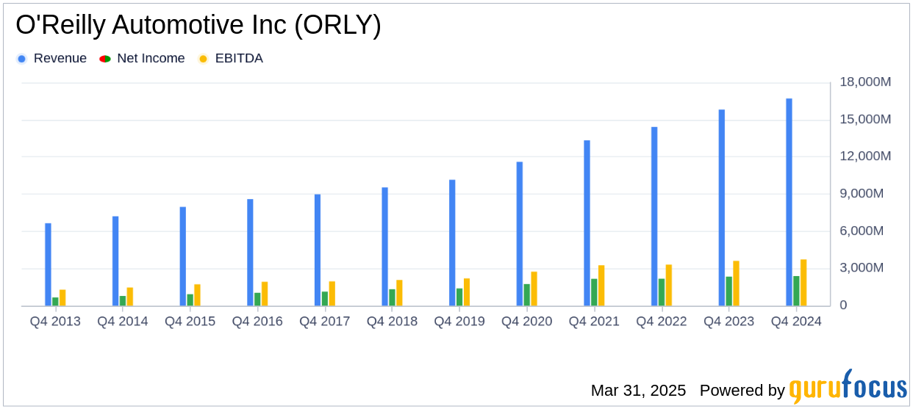Open the gurufocus logo link

tap(848, 386)
